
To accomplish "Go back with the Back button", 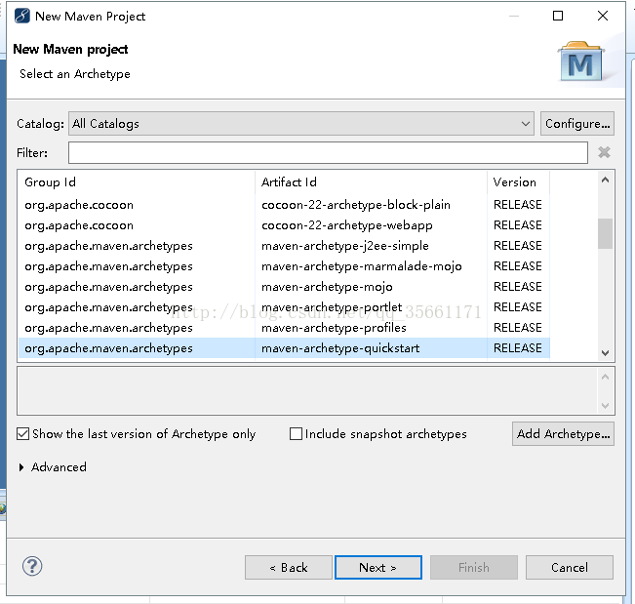I will pyautogui.click(x=289, y=568).
